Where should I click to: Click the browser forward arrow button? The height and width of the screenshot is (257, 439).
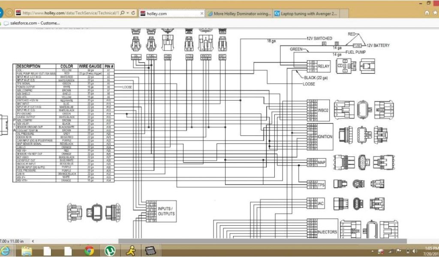[9, 13]
